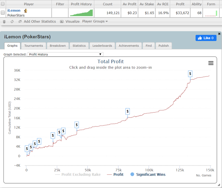Toggle Profit Excluding Rake legend series
The width and height of the screenshot is (222, 188).
pos(78,174)
